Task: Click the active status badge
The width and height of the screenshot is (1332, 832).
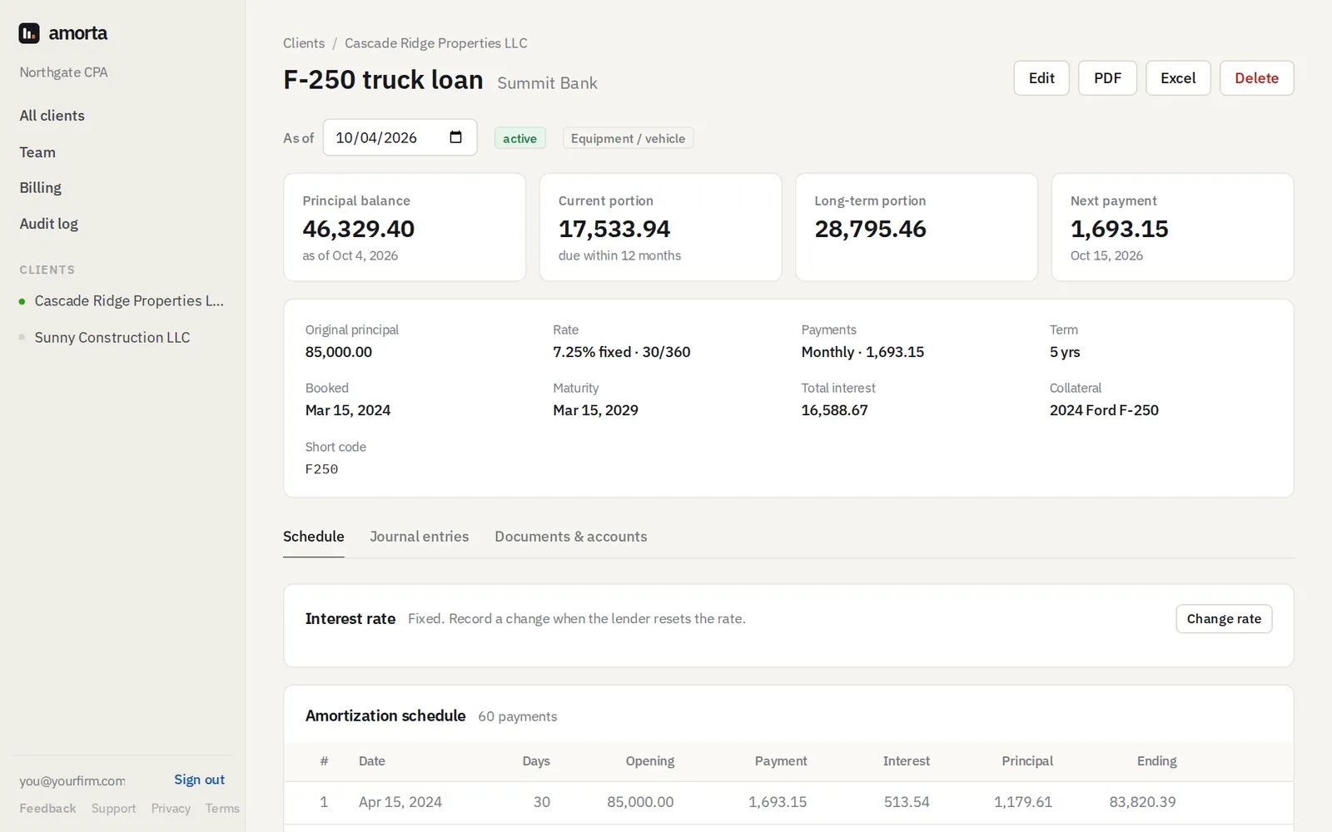Action: [519, 138]
